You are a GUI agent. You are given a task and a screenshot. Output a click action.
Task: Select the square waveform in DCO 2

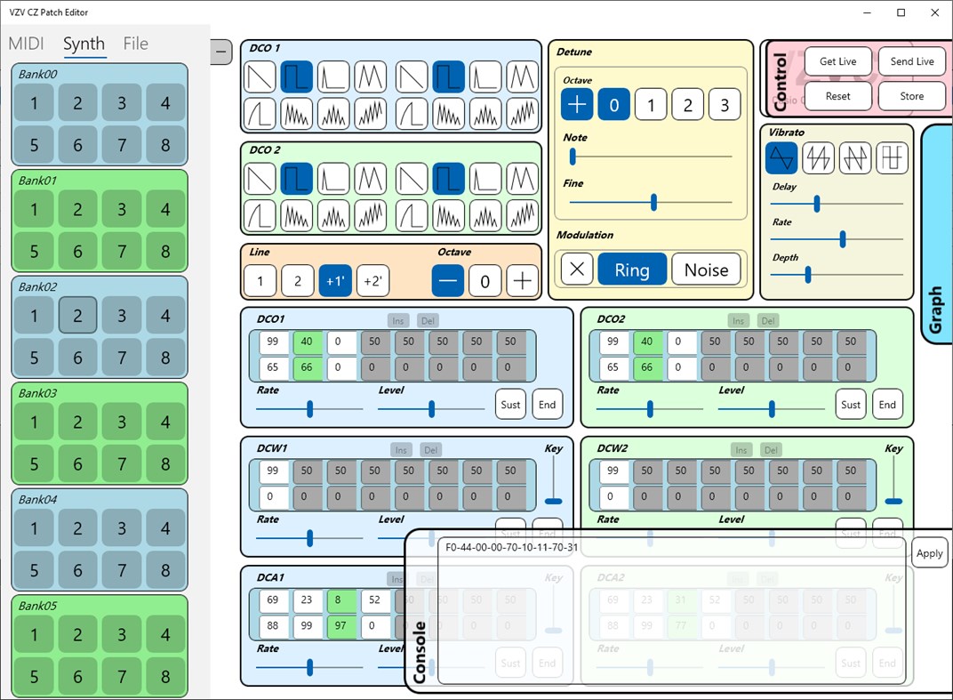pos(297,180)
